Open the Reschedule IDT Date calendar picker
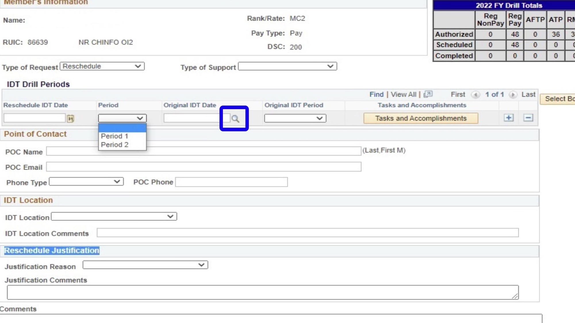 pyautogui.click(x=70, y=118)
